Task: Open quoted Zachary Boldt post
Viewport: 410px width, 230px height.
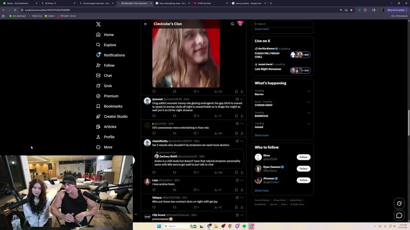Action: [x=198, y=159]
